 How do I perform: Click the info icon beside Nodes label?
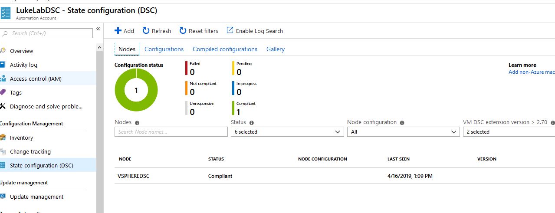click(137, 123)
